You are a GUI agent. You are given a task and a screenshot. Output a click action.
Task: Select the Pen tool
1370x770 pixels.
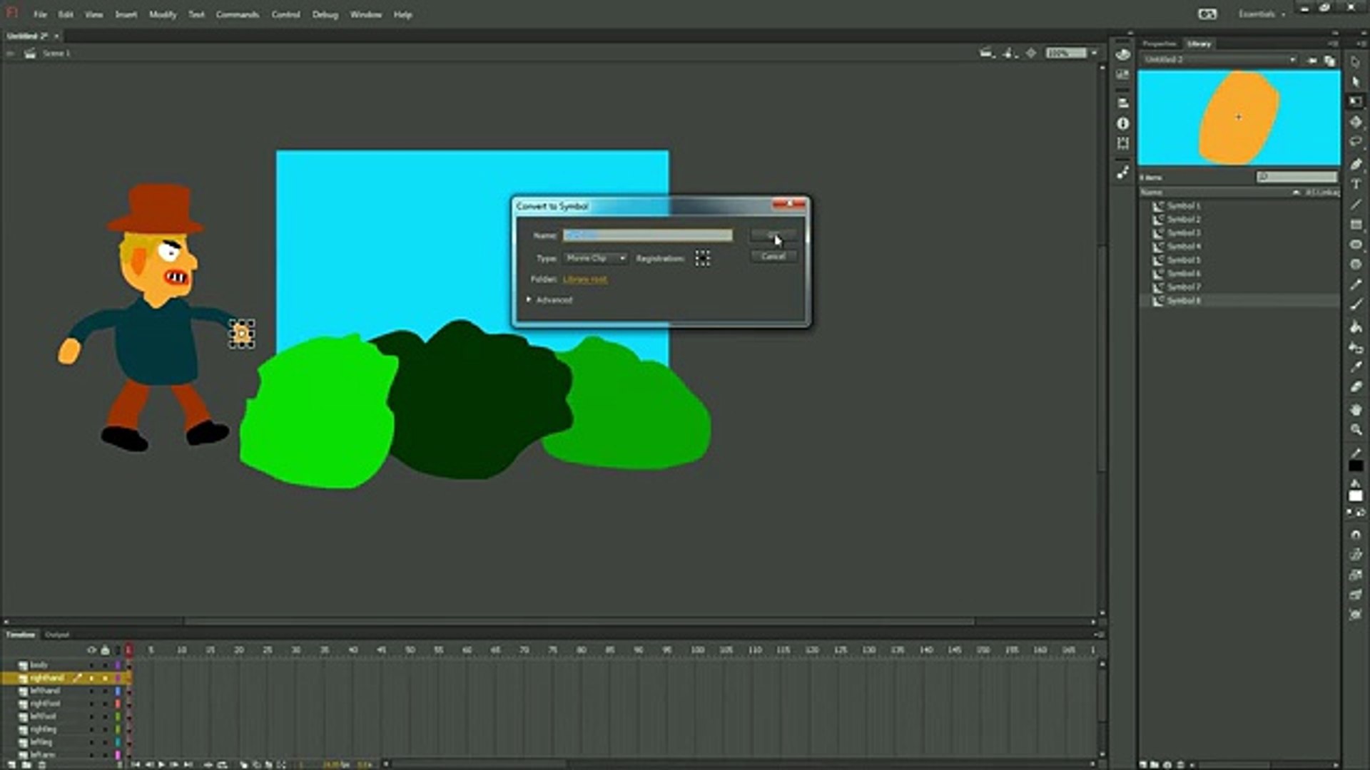pyautogui.click(x=1356, y=164)
